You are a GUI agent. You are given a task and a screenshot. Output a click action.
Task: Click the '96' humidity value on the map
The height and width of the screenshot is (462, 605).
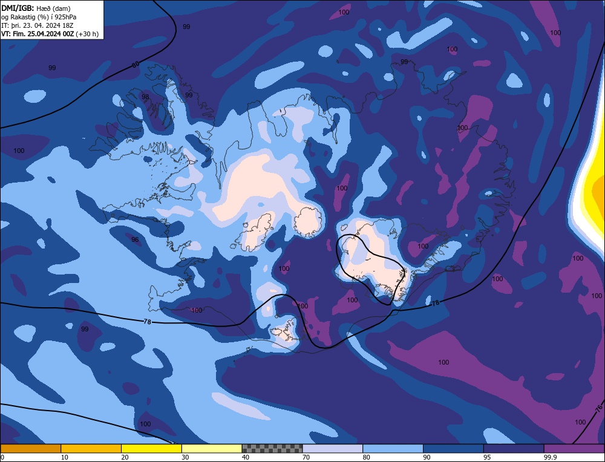pos(135,239)
